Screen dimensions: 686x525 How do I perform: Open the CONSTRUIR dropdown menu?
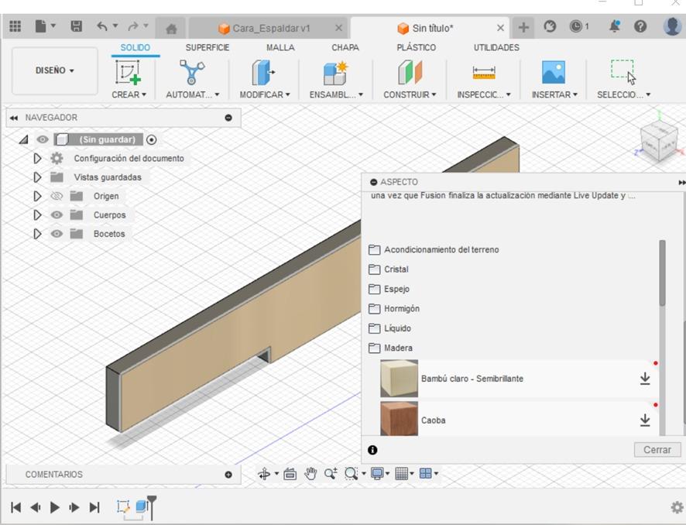[x=410, y=94]
